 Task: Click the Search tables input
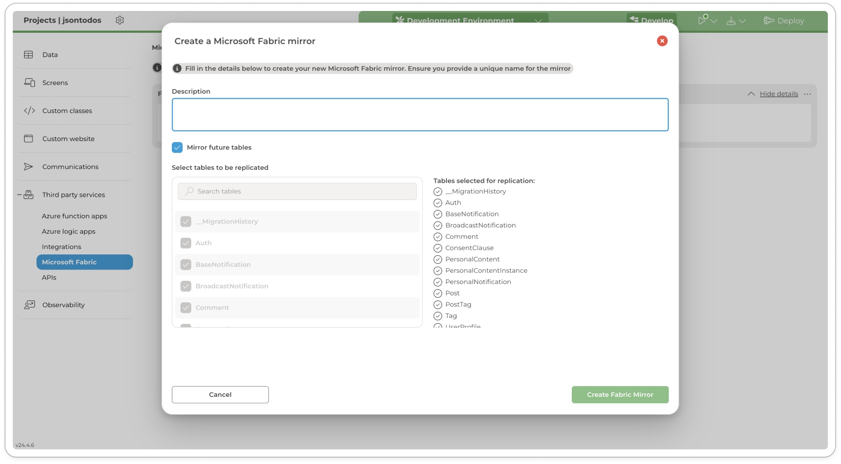[302, 191]
